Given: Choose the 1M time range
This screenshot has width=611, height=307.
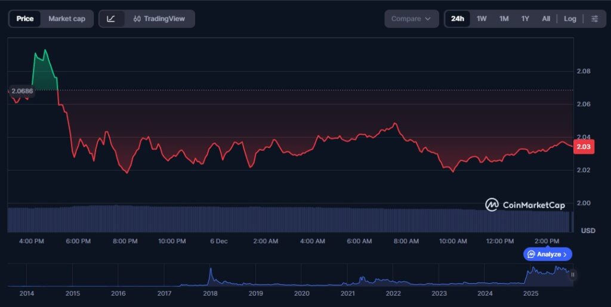Looking at the screenshot, I should (504, 18).
